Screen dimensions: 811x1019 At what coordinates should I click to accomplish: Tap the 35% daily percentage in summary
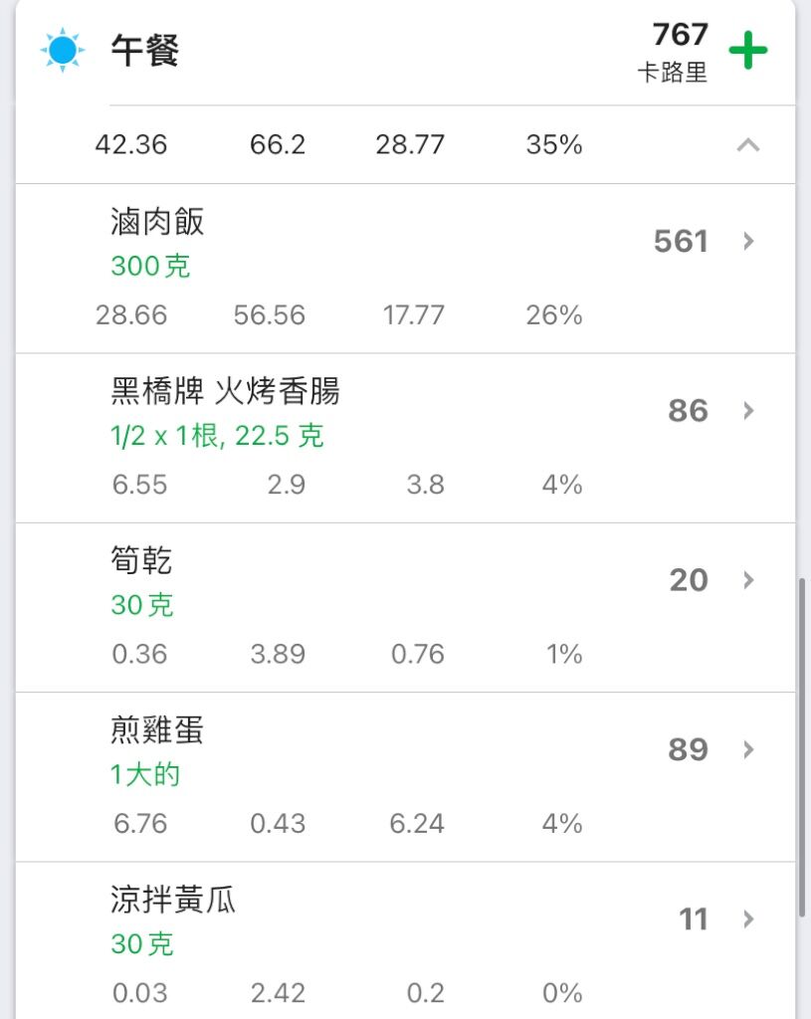[x=554, y=144]
